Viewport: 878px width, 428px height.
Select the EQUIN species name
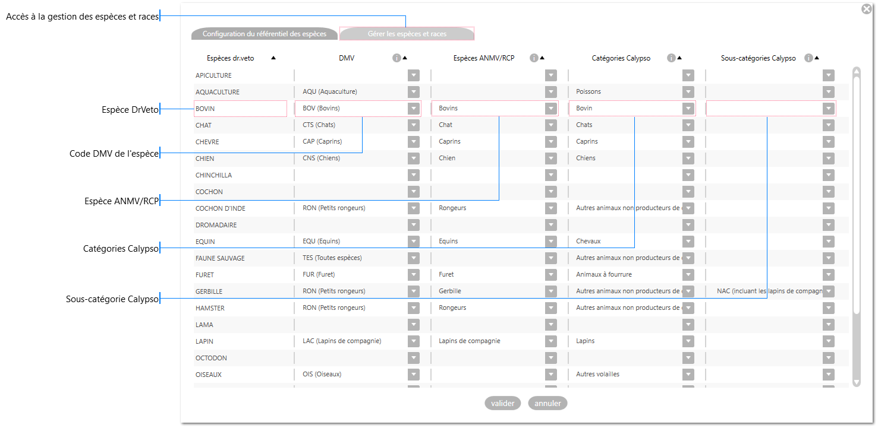point(205,242)
